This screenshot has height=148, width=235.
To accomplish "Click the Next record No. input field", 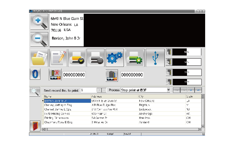I will click(89, 90).
